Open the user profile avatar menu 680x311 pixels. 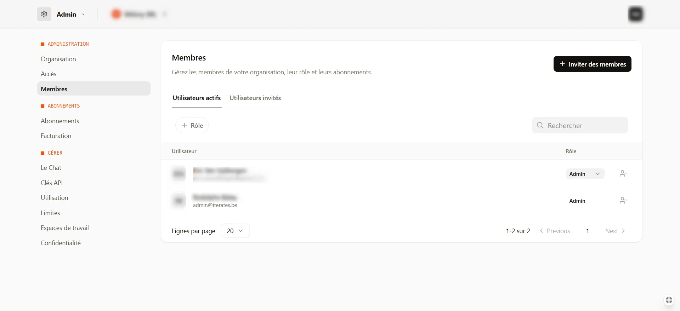coord(635,14)
